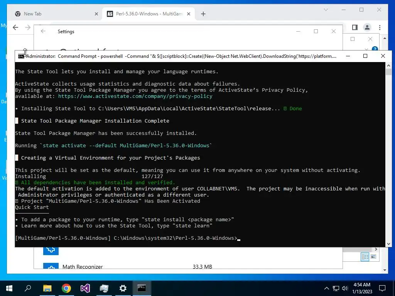
Task: Click the puzzle icon above Math Recognizer
Action: (51, 251)
